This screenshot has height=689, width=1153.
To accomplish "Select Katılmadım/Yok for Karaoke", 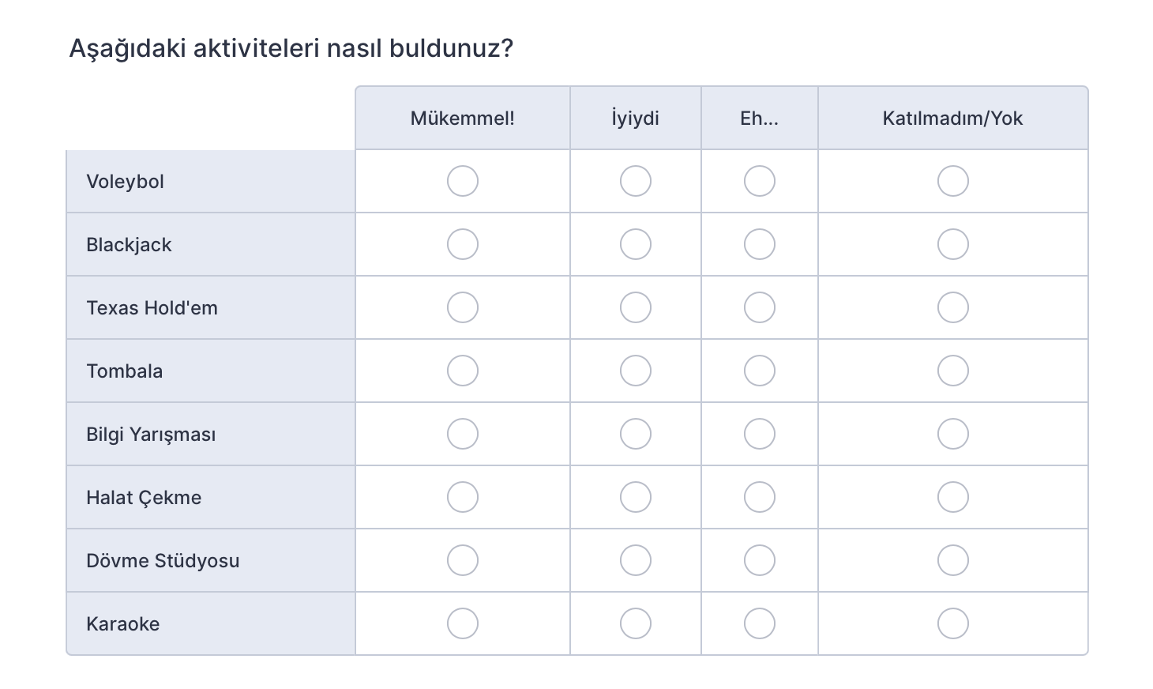I will [x=953, y=623].
